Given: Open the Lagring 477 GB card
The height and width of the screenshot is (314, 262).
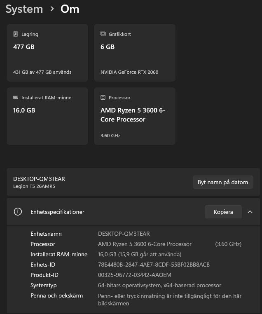Looking at the screenshot, I should tap(47, 53).
